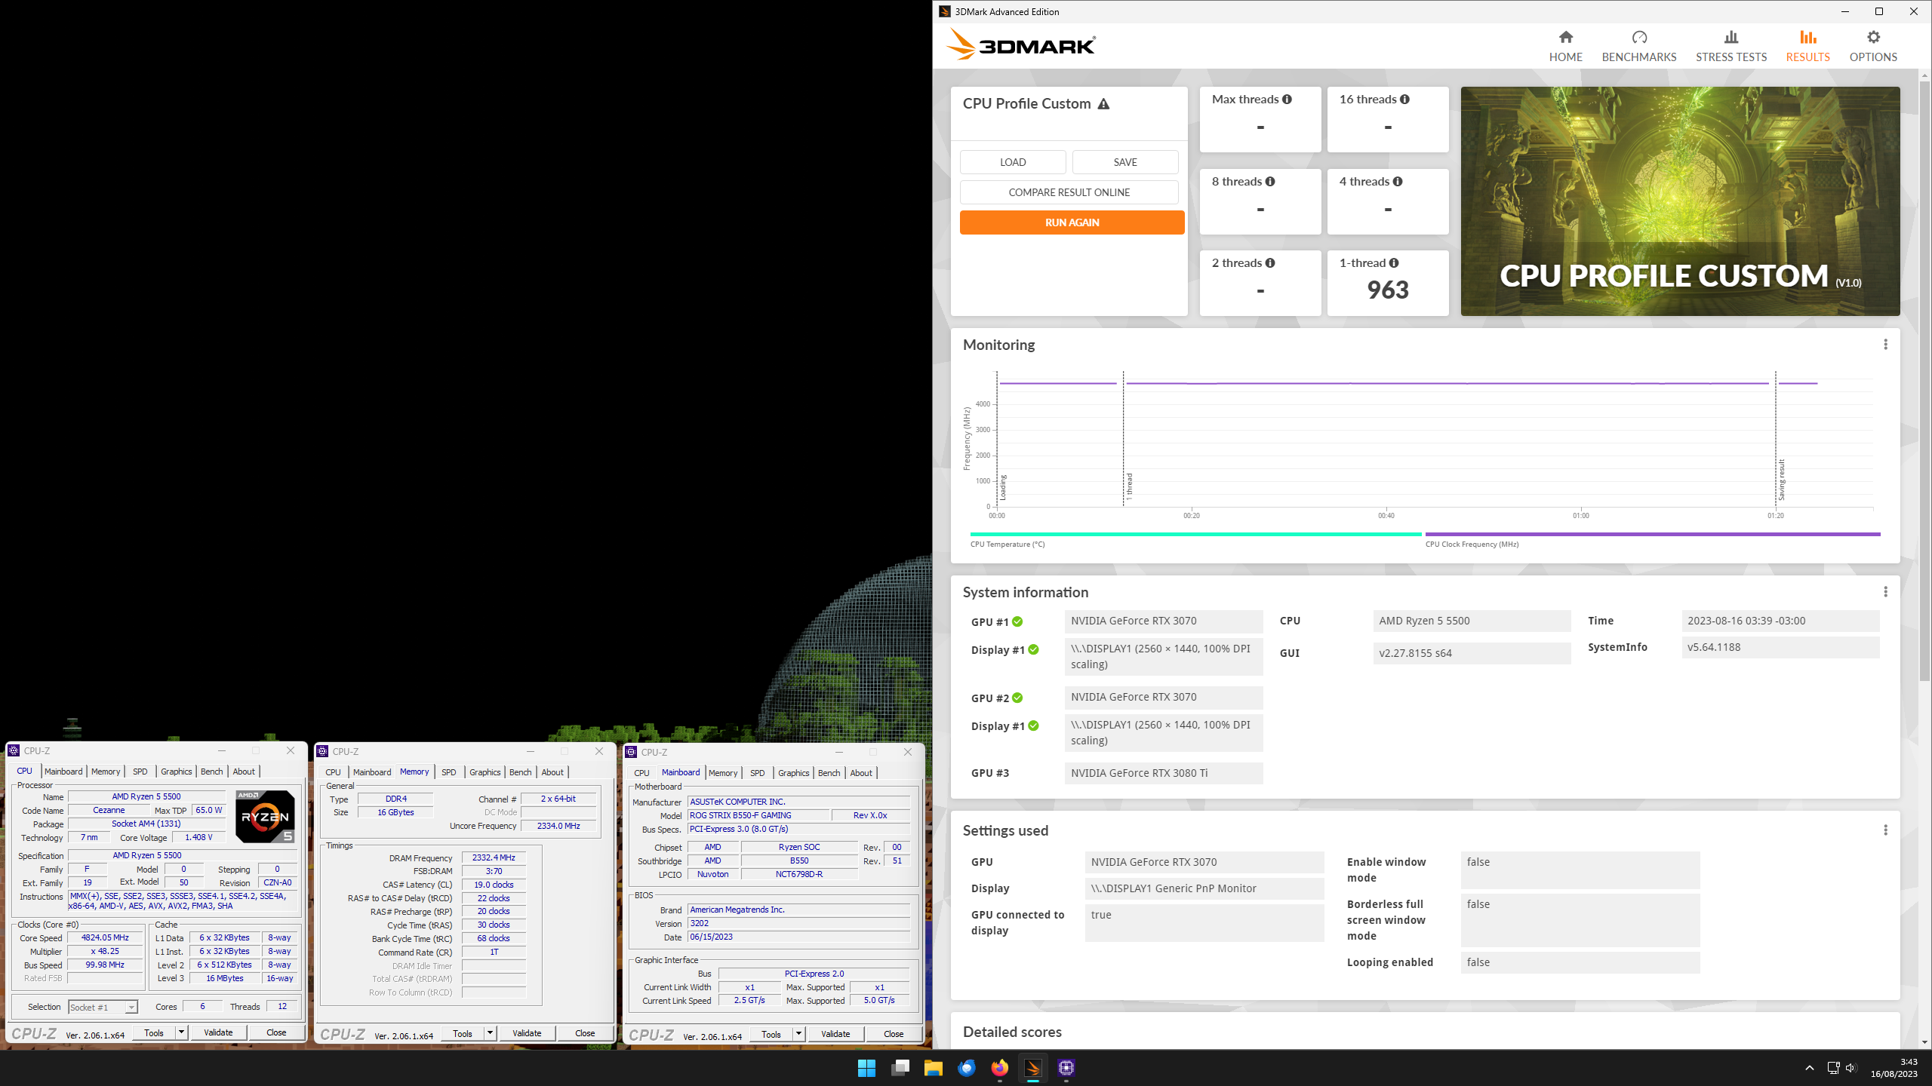Screen dimensions: 1932x1086
Task: Show hidden system tray icons
Action: click(1809, 1068)
